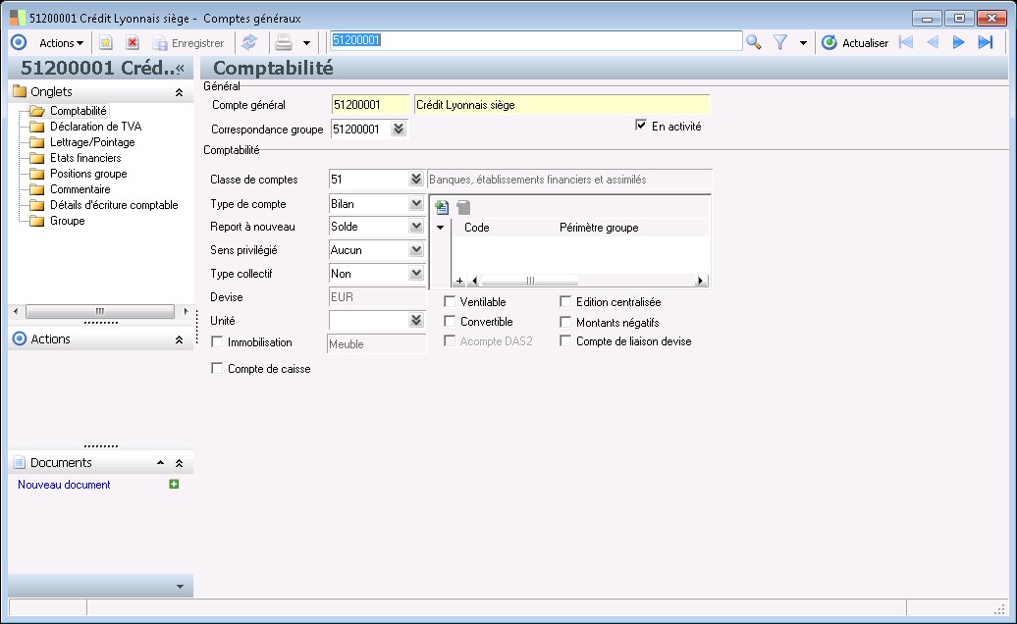Click the green plus add document icon

[x=174, y=484]
